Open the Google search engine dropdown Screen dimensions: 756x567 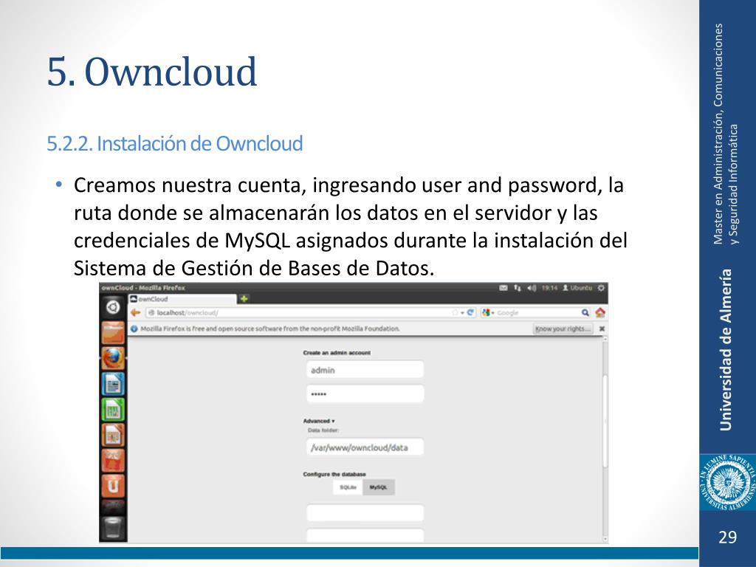pos(488,312)
